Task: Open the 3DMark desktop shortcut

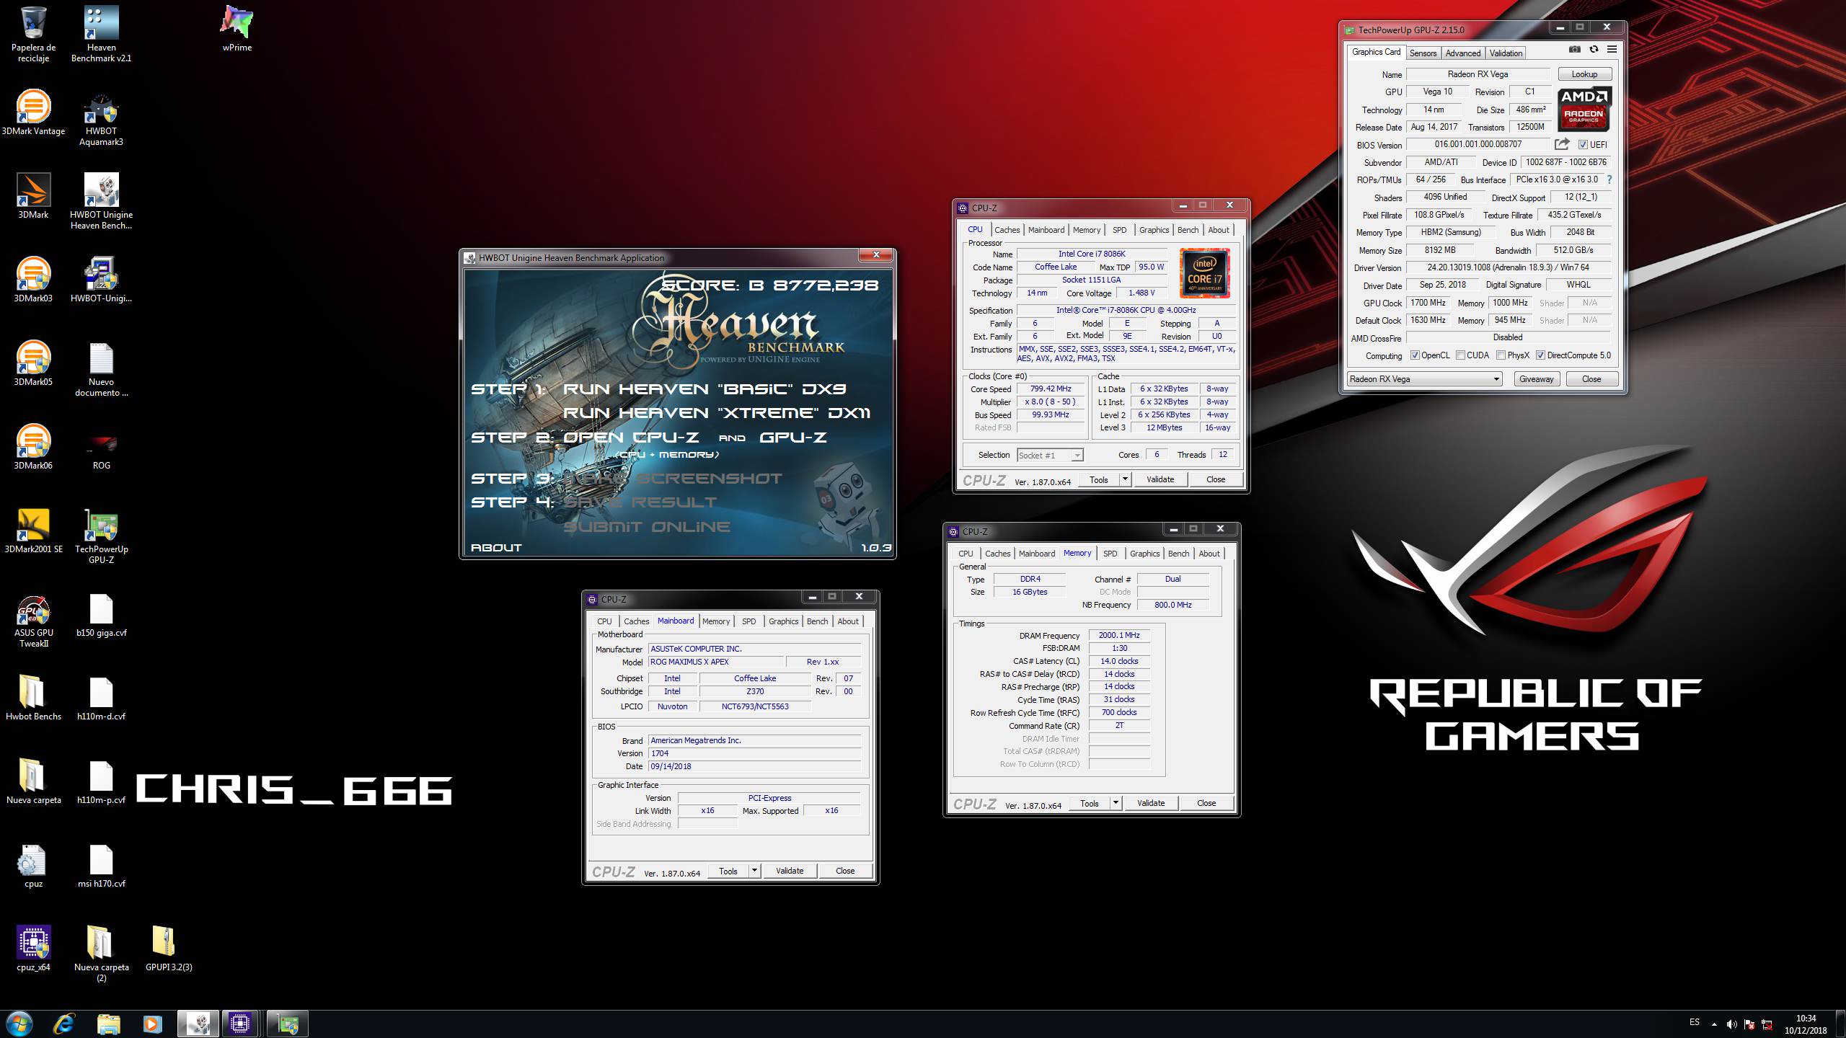Action: point(33,195)
